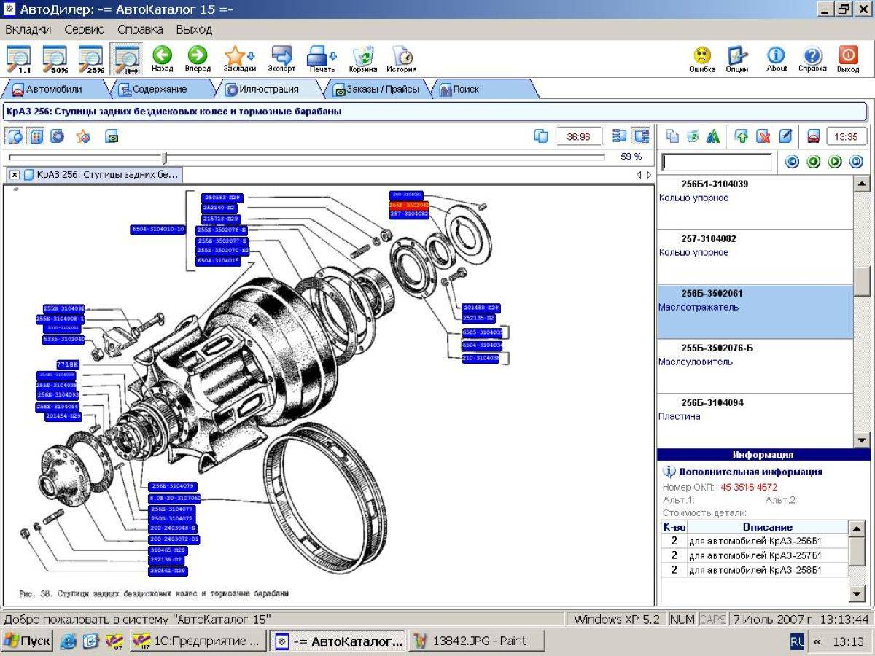
Task: Set zoom to 25% scale
Action: [90, 59]
